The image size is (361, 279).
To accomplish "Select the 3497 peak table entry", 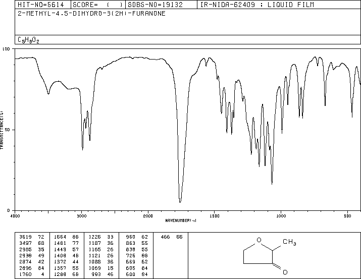I will 32,243.
